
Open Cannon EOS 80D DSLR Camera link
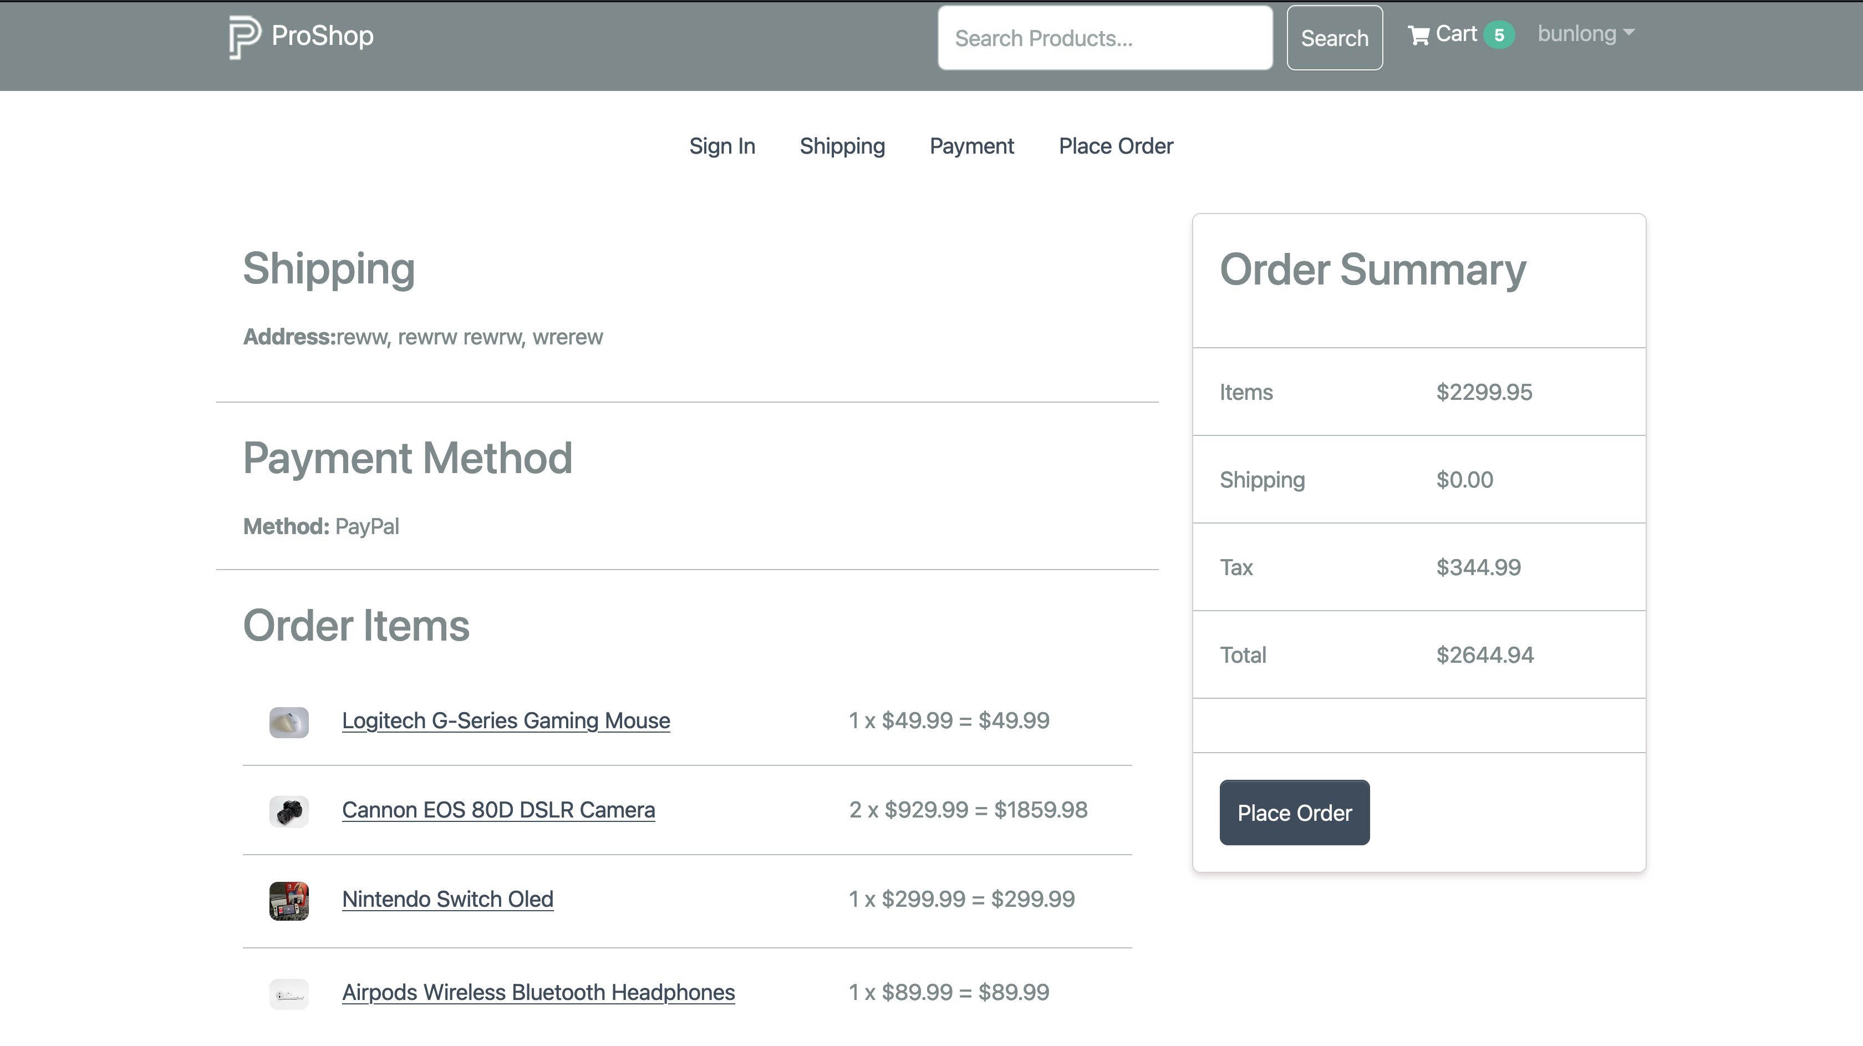tap(498, 809)
